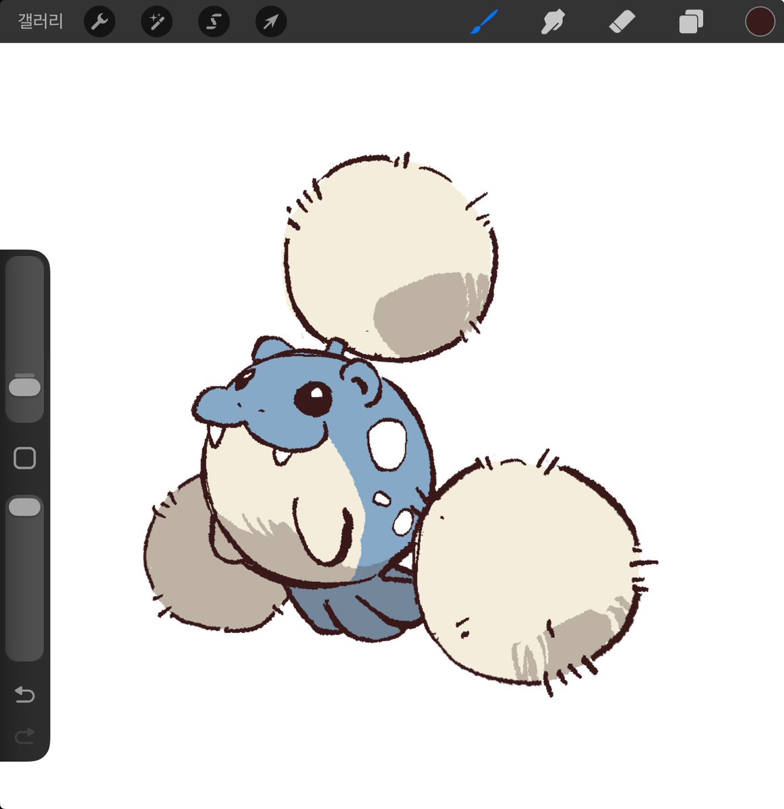
Task: Undo the last stroke
Action: [x=25, y=694]
